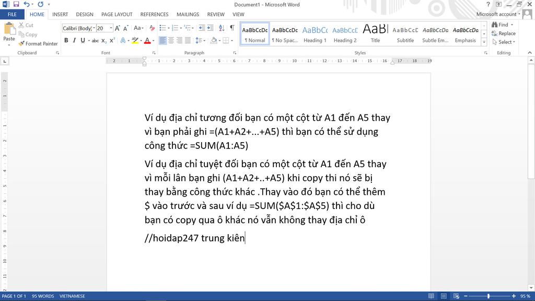The height and width of the screenshot is (301, 535).
Task: Open Text Effects and Typography
Action: [x=123, y=40]
